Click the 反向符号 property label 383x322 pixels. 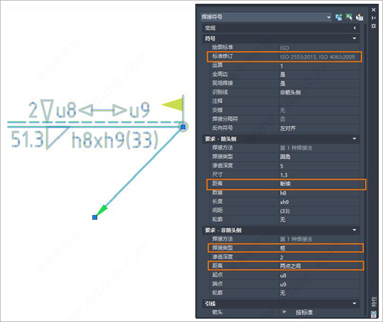222,128
